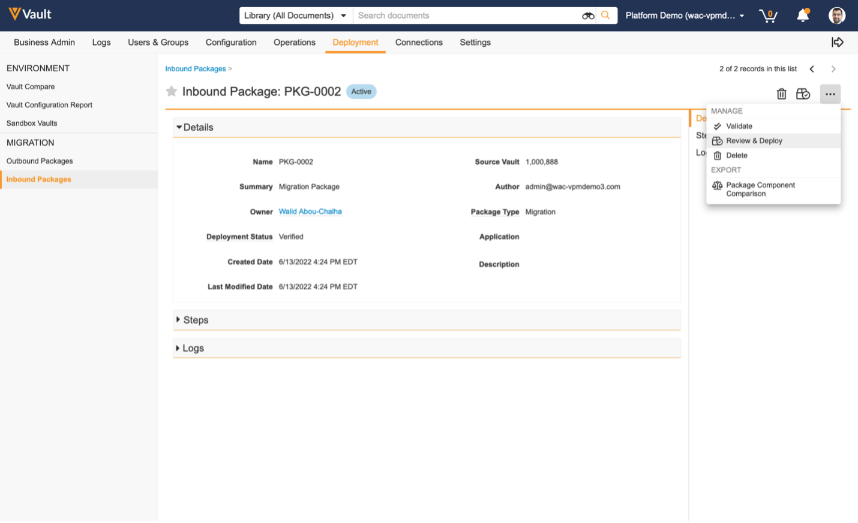Click the favorite star beside Inbound Package title
This screenshot has height=523, width=858.
172,92
